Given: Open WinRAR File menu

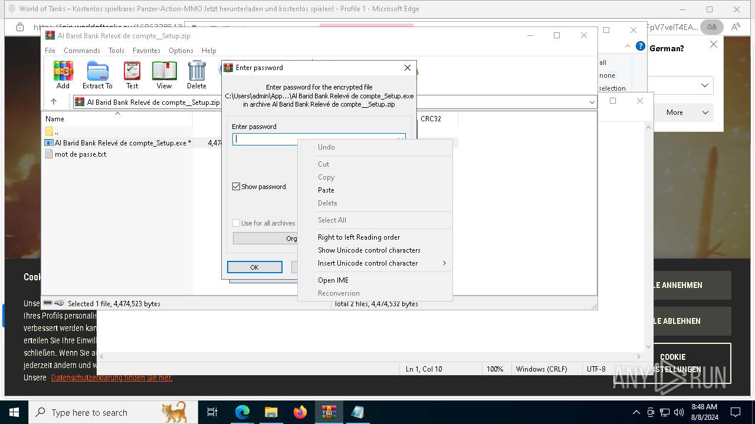Looking at the screenshot, I should tap(50, 51).
